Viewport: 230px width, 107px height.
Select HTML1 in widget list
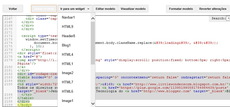click(x=74, y=64)
